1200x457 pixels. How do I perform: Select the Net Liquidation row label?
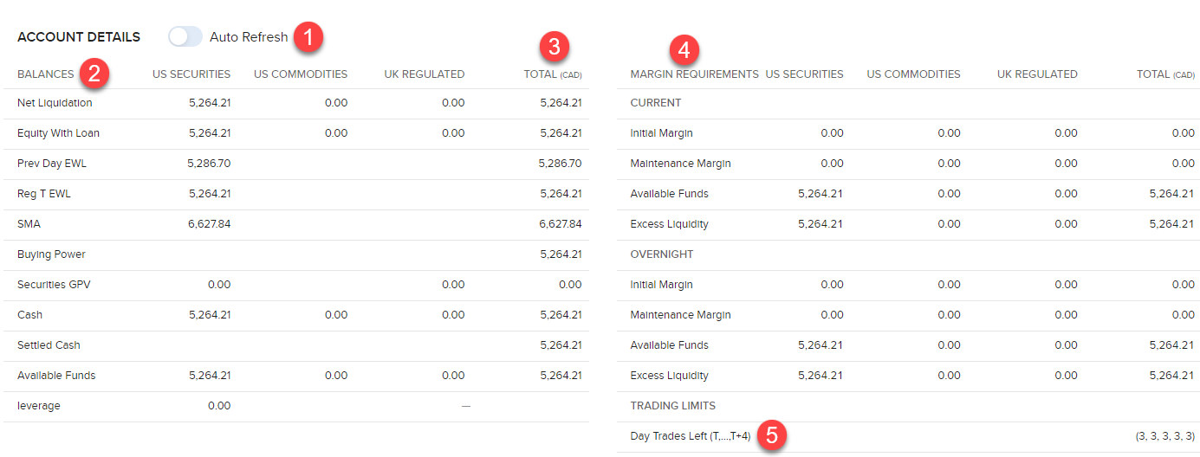[x=55, y=103]
